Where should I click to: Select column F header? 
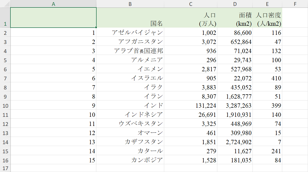(x=295, y=4)
